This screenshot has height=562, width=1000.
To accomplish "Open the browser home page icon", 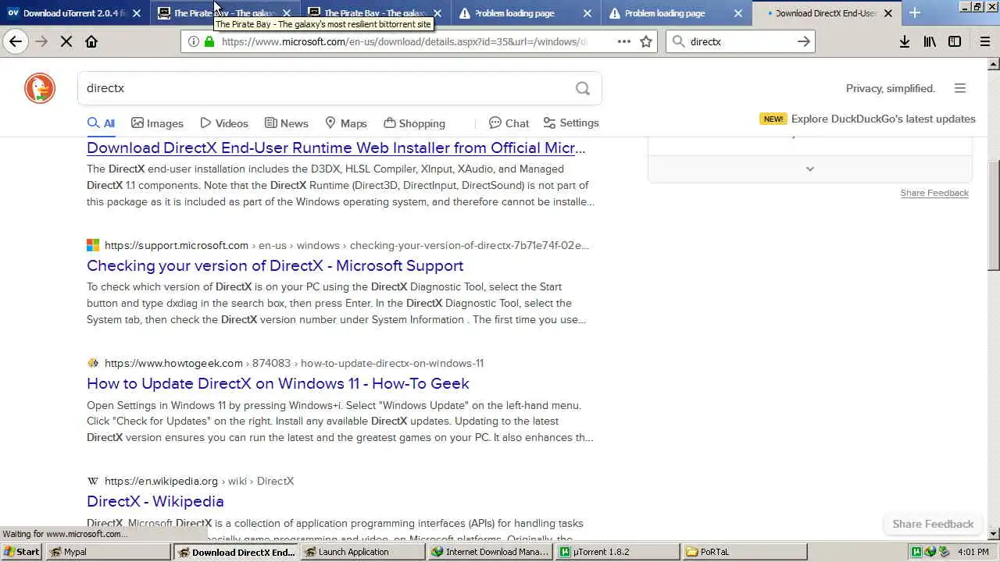I will coord(91,41).
